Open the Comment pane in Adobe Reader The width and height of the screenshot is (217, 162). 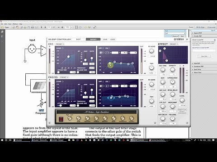point(212,27)
